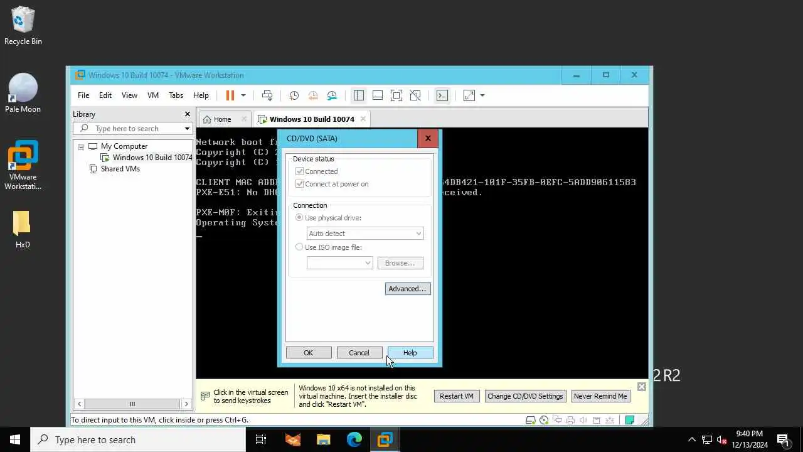The image size is (803, 452).
Task: Open the Tabs menu
Action: [x=176, y=95]
